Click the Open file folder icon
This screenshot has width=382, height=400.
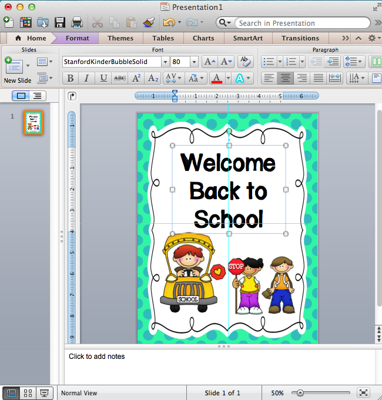[x=43, y=22]
